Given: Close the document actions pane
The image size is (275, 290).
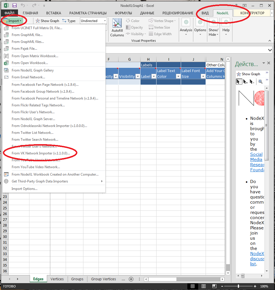Looking at the screenshot, I should click(269, 63).
